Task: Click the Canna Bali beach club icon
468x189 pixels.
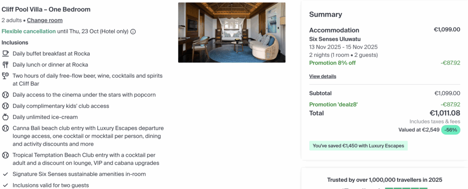Action: [x=6, y=128]
